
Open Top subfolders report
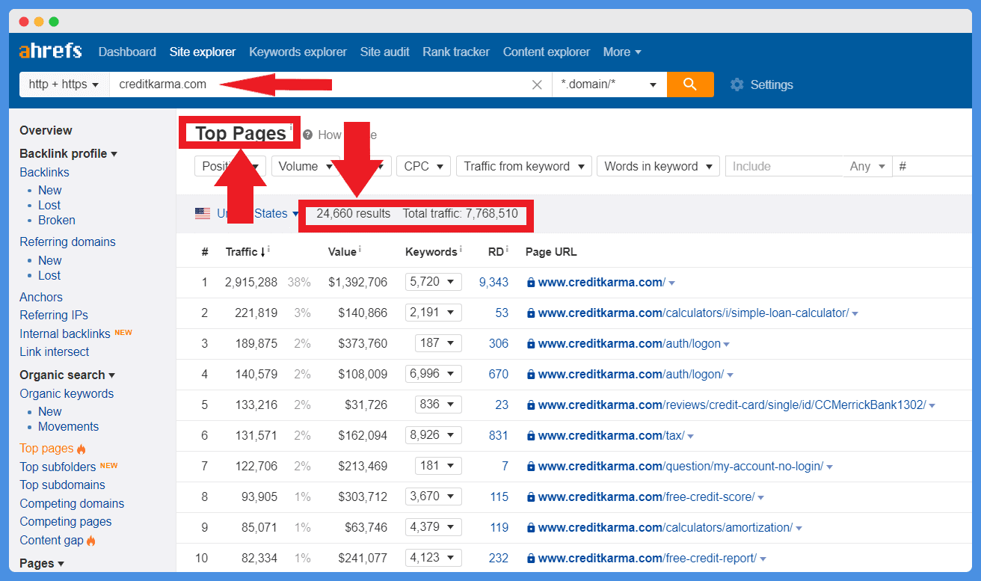point(59,467)
